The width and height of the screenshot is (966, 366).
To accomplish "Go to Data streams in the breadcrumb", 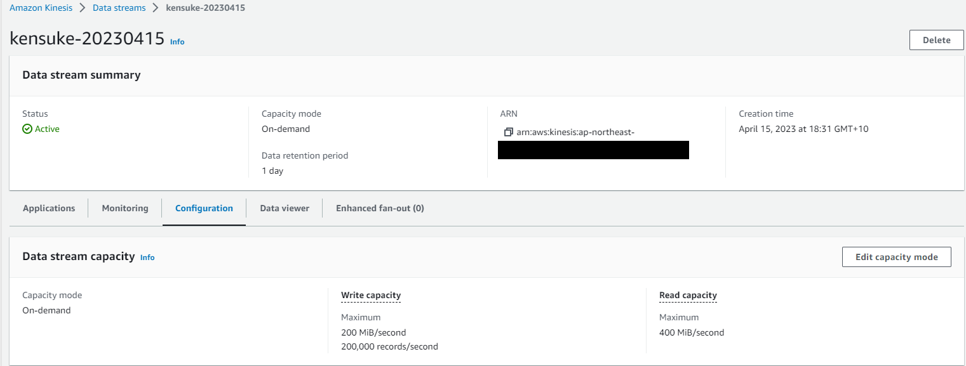I will (119, 8).
